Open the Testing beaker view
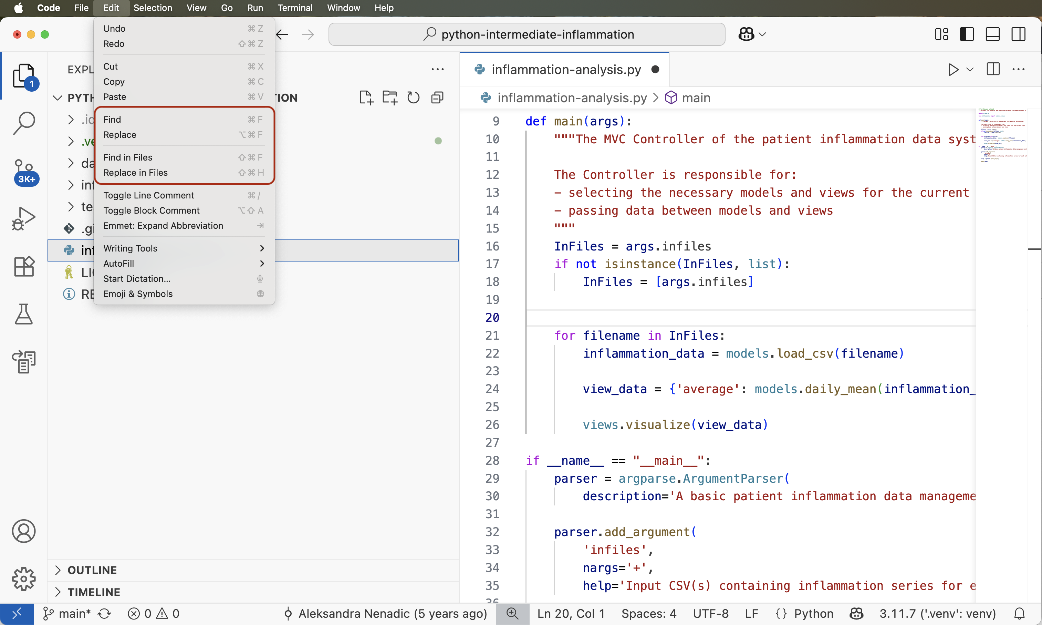This screenshot has width=1042, height=625. point(24,314)
